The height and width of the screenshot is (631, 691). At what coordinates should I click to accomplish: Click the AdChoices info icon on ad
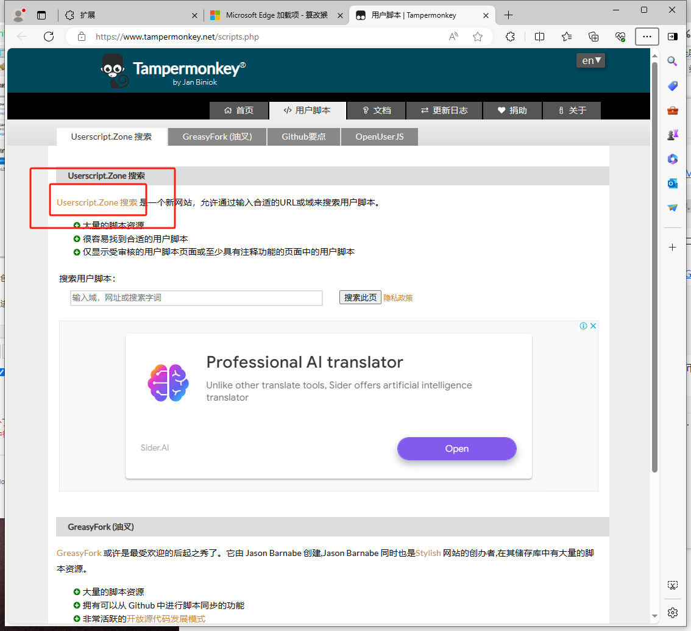583,326
